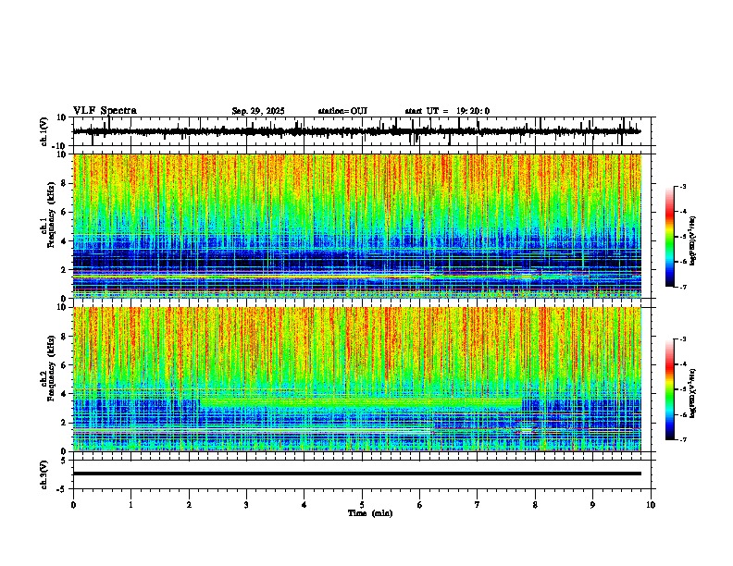Click the ch.1 spectrogram color scale bar

pyautogui.click(x=670, y=237)
